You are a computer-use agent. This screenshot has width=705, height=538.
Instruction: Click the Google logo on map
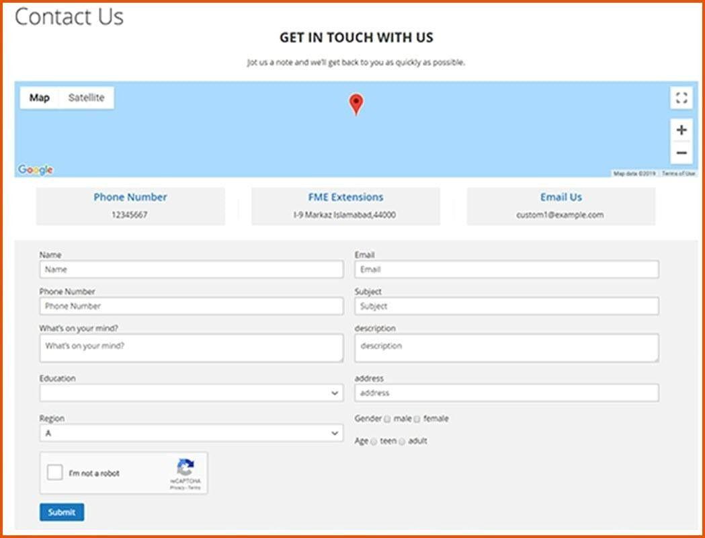pos(36,170)
